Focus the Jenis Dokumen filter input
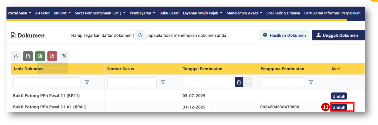The height and width of the screenshot is (125, 378). coord(47,82)
